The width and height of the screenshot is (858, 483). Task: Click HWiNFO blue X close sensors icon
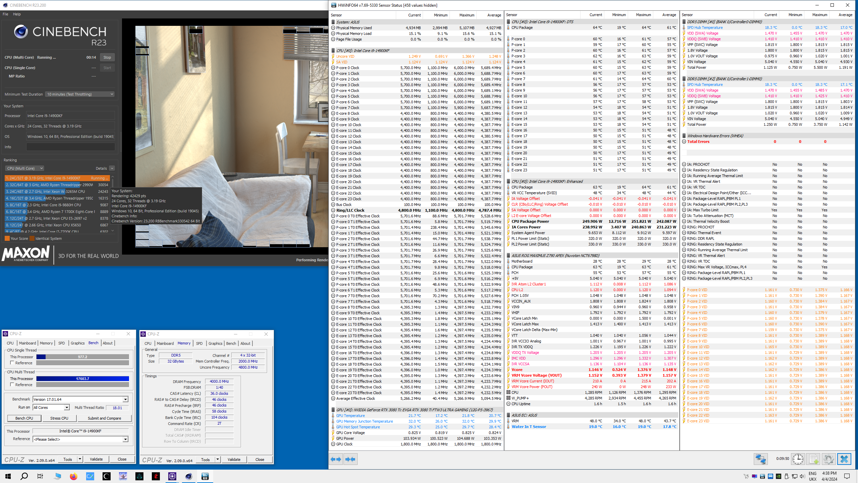(x=844, y=459)
